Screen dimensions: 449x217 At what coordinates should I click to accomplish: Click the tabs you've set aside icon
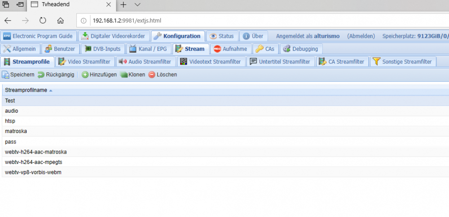[x=6, y=4]
